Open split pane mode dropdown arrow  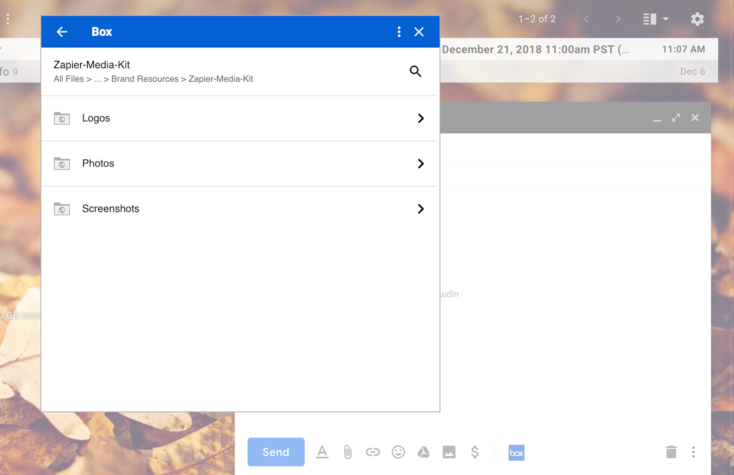pyautogui.click(x=666, y=19)
